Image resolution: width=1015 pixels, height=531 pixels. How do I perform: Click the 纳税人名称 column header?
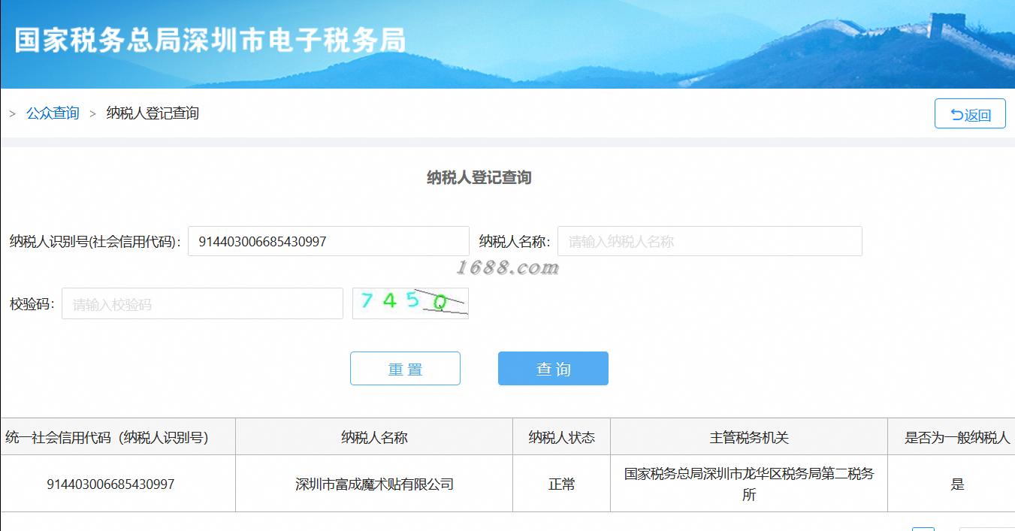click(374, 437)
